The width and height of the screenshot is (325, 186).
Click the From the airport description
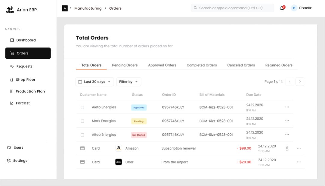pos(175,162)
